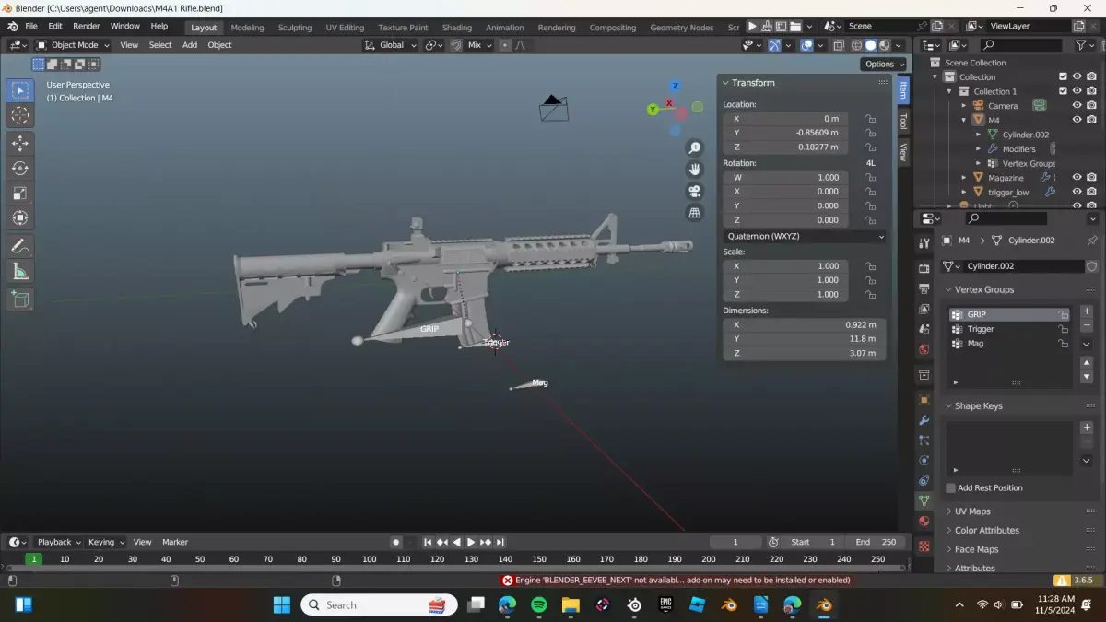The height and width of the screenshot is (622, 1106).
Task: Disable trigger_low in renders camera icon
Action: [1091, 192]
